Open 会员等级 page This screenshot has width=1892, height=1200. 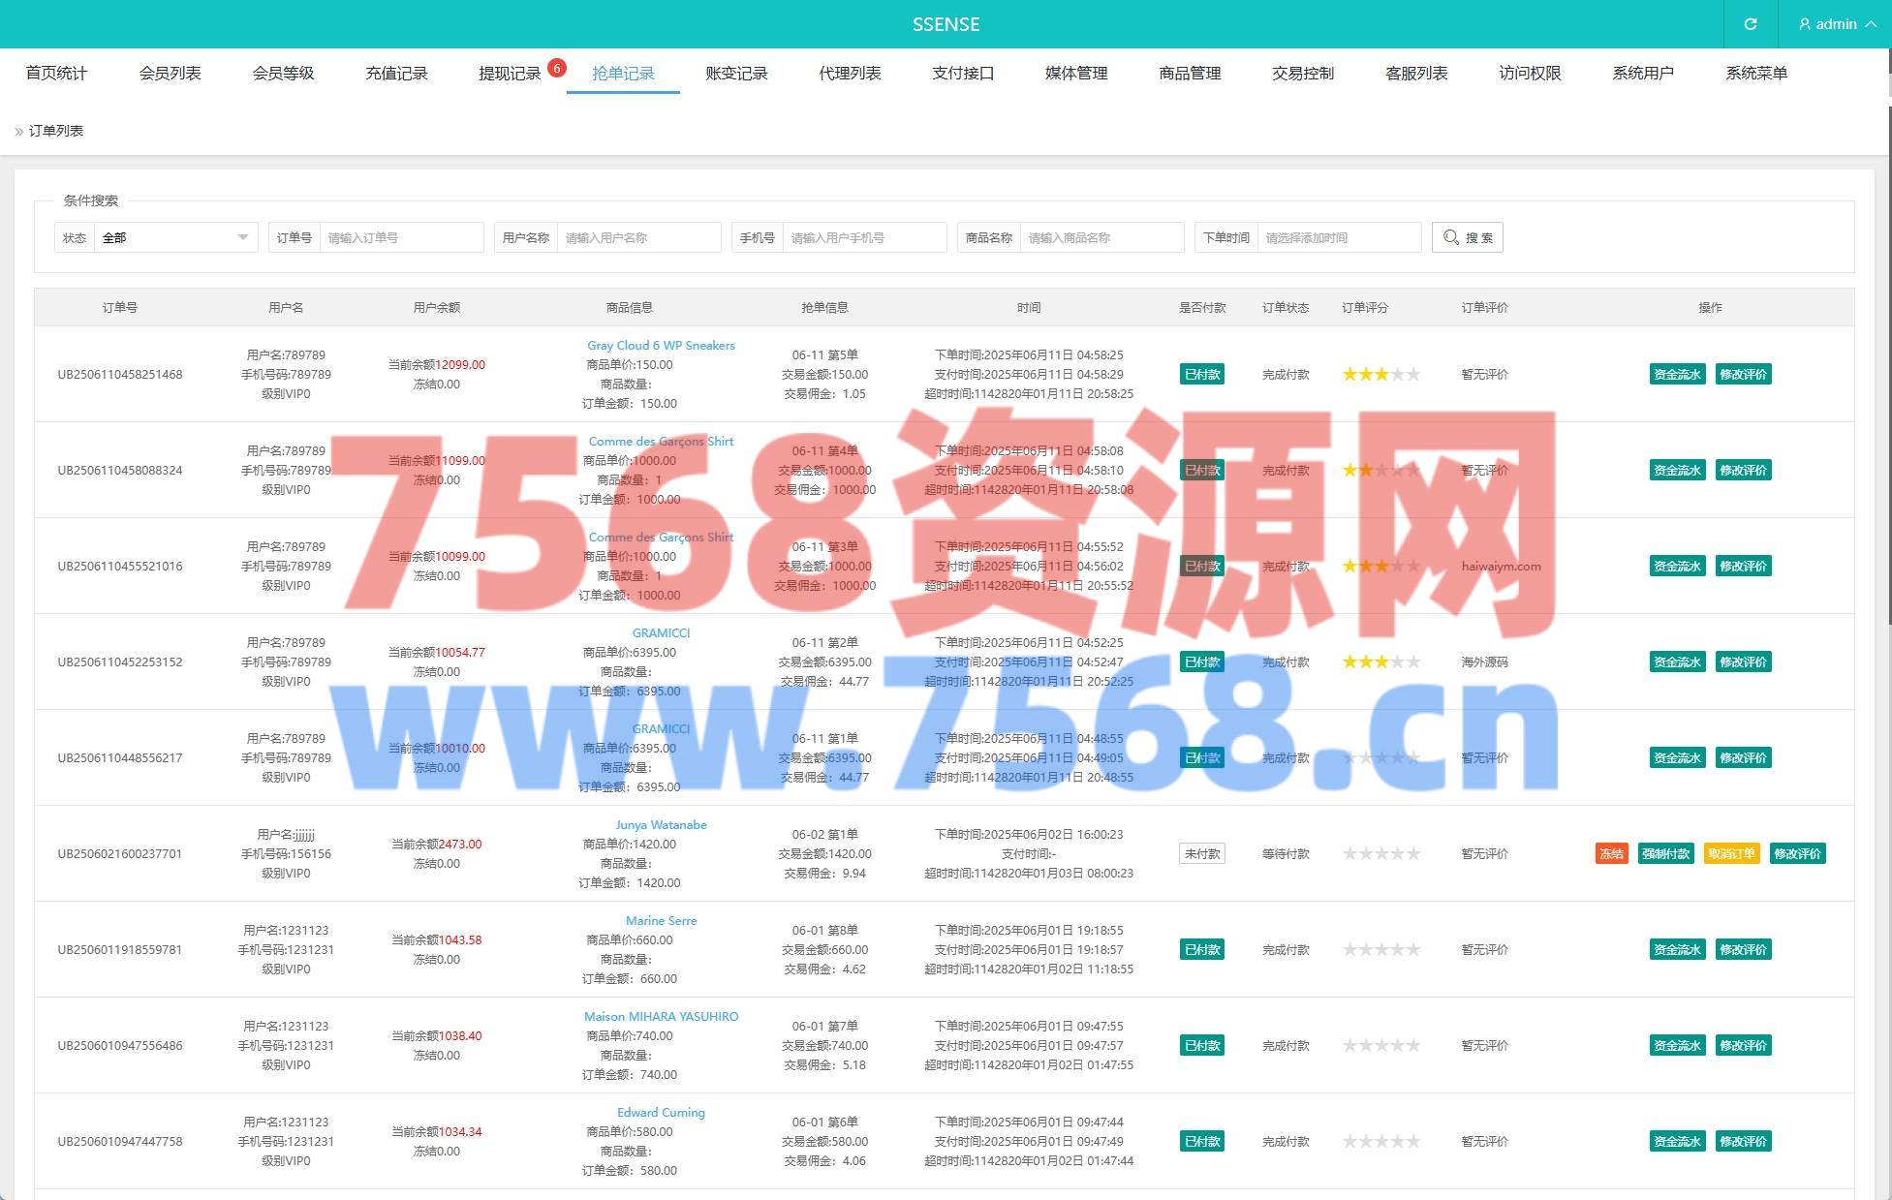283,73
